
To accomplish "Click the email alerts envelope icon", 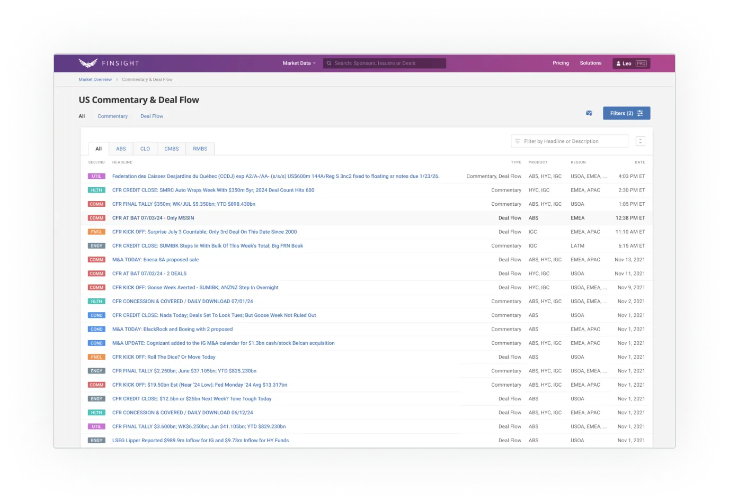I will tap(589, 113).
